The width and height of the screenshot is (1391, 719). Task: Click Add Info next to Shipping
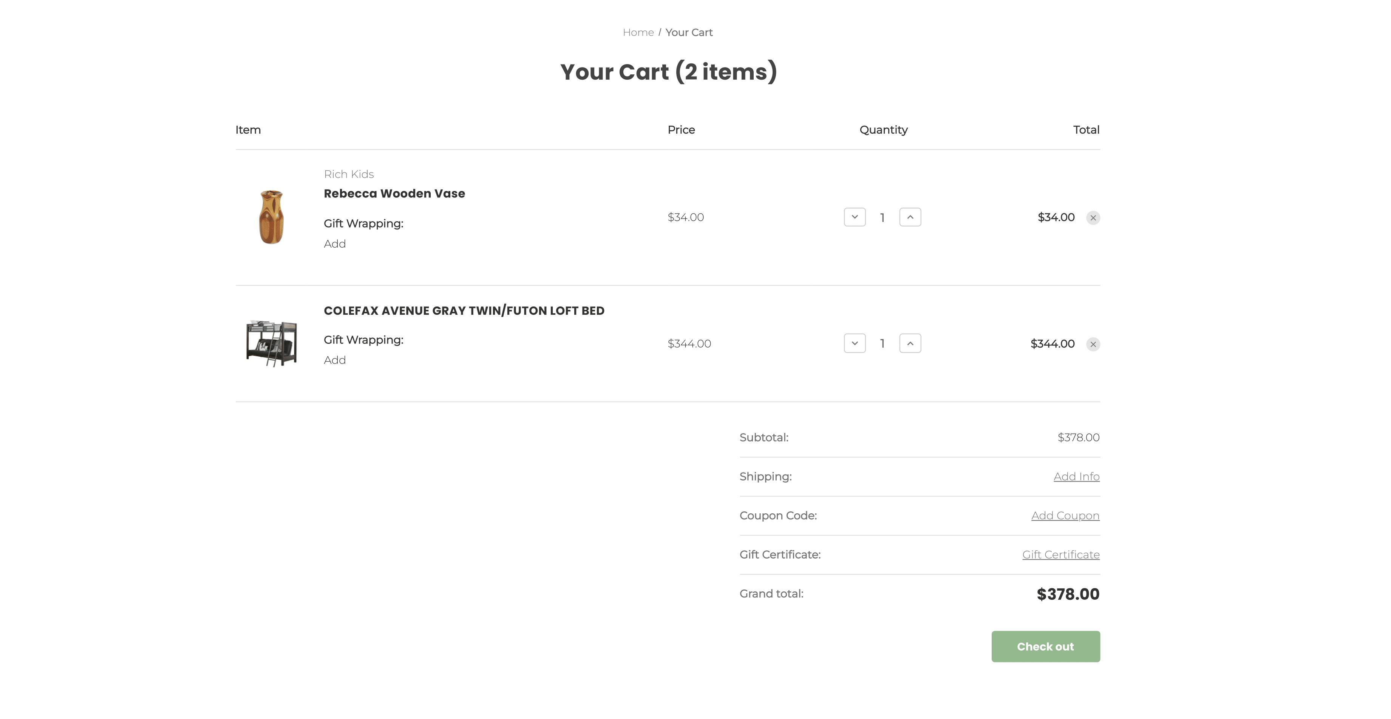[x=1076, y=476]
